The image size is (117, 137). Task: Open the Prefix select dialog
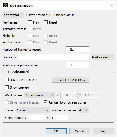103,57
